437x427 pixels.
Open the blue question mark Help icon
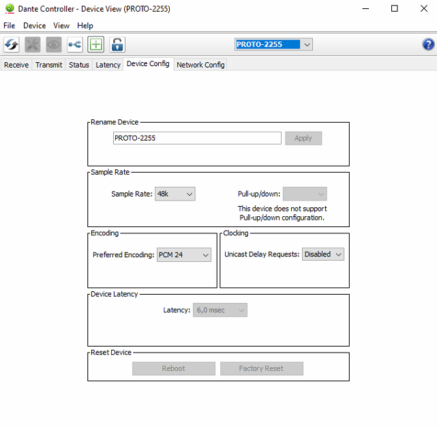click(x=428, y=44)
